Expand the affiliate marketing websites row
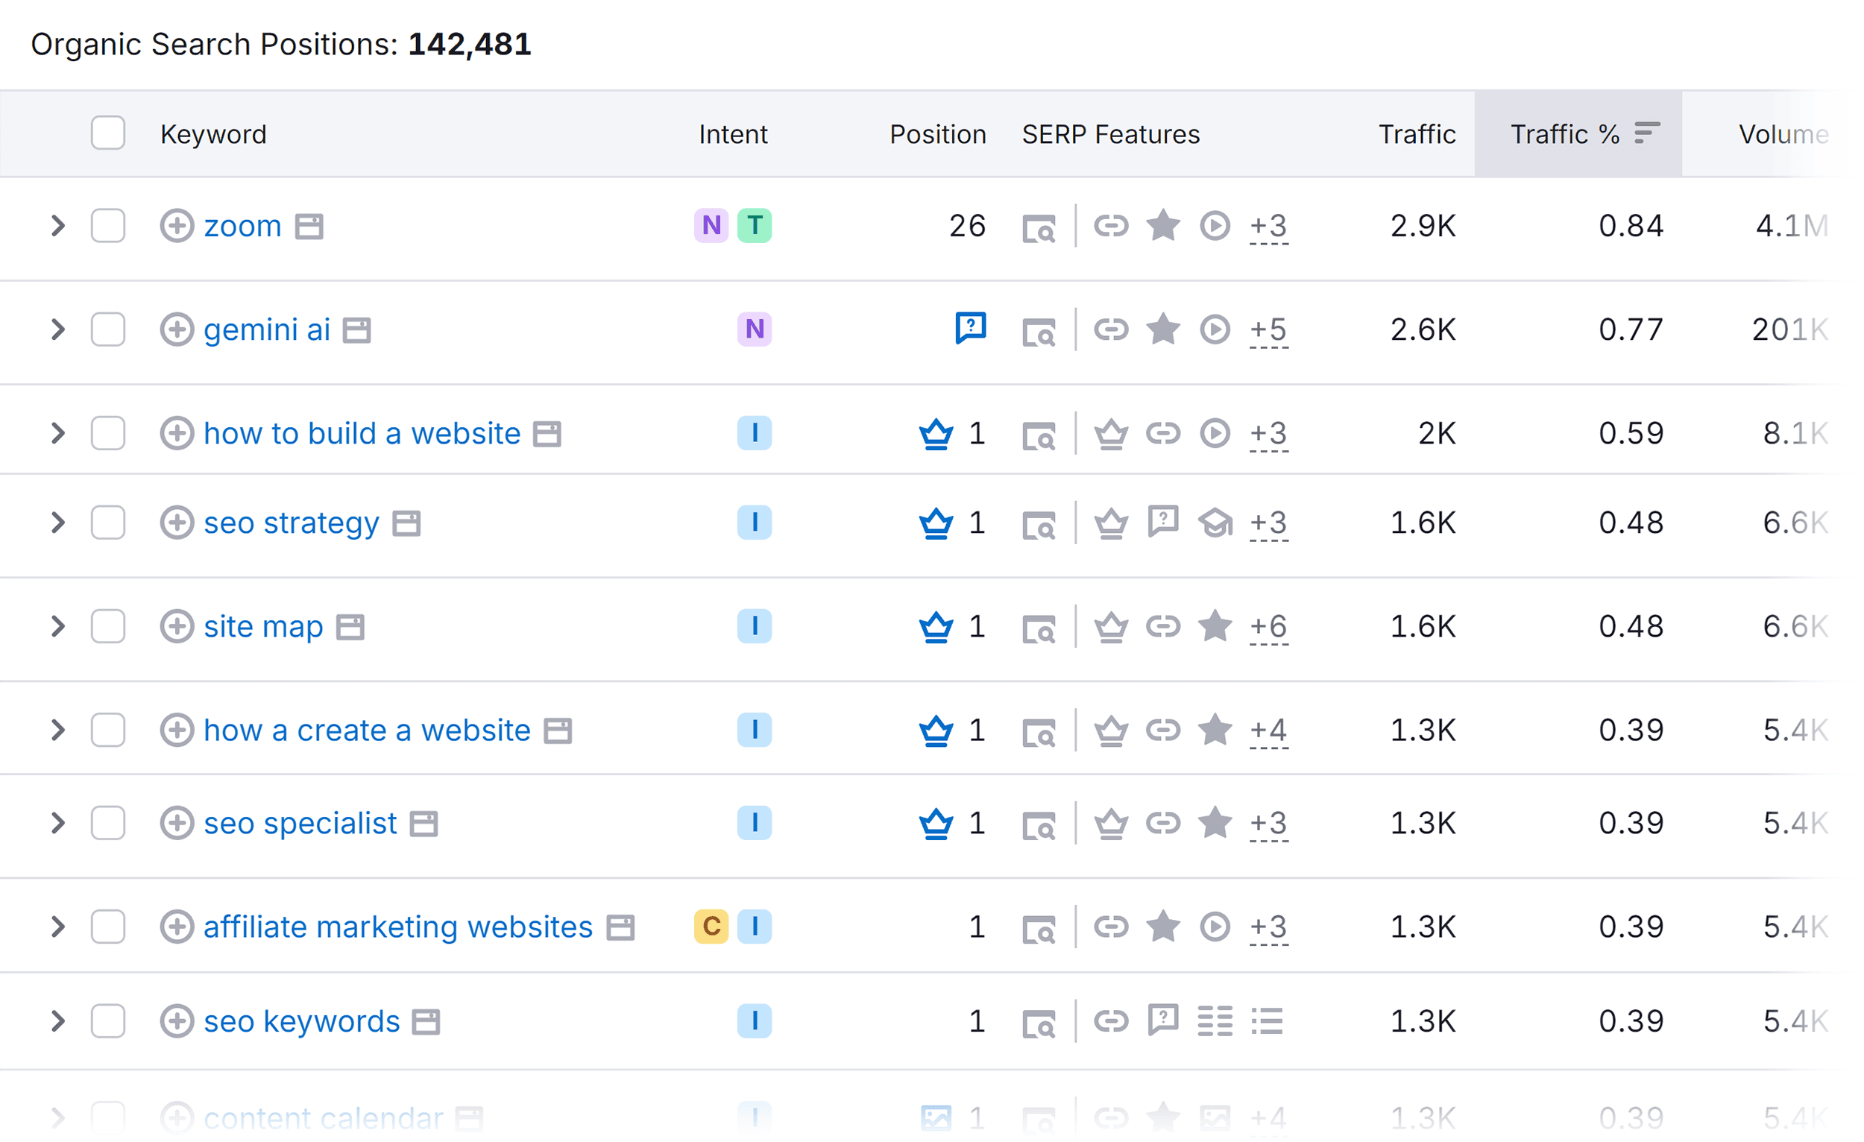 (x=57, y=927)
